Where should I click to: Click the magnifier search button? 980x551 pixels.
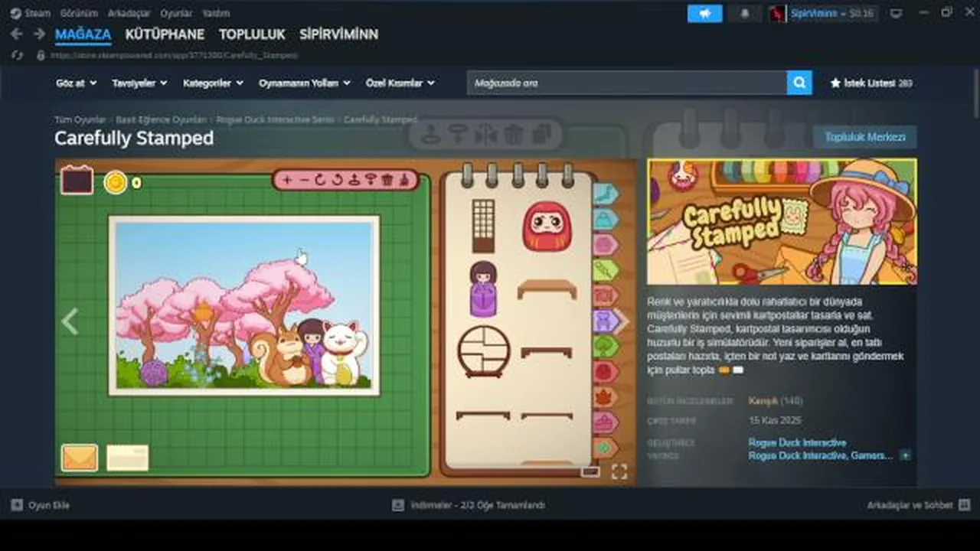799,83
